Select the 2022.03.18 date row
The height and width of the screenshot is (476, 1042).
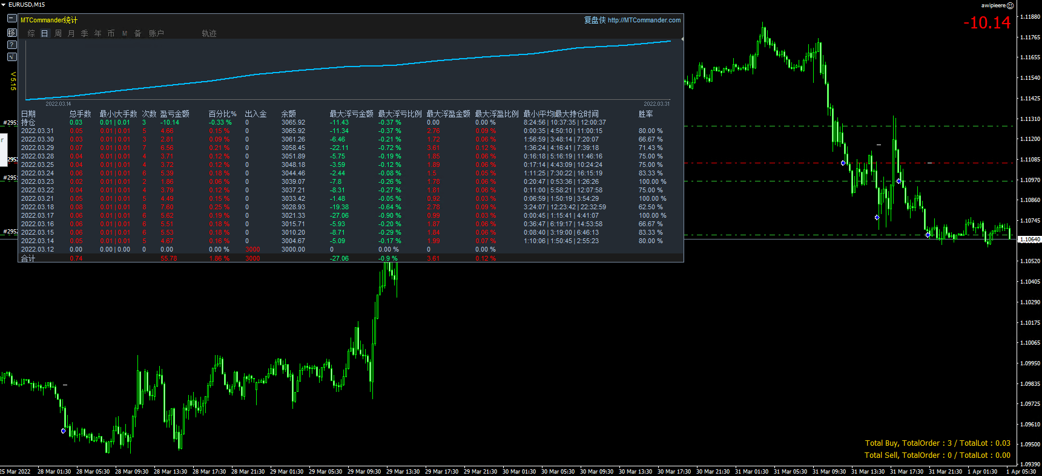click(x=351, y=207)
